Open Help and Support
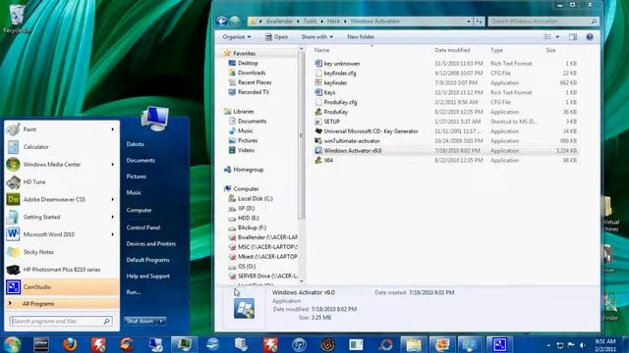629x353 pixels. coord(148,276)
